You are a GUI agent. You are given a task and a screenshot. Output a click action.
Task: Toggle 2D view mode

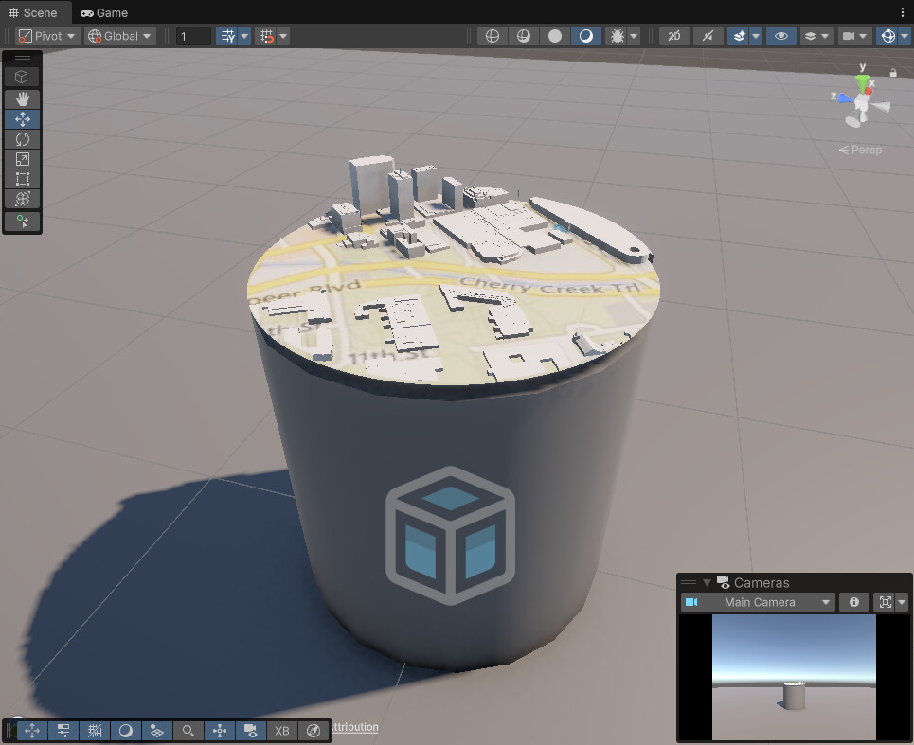674,36
